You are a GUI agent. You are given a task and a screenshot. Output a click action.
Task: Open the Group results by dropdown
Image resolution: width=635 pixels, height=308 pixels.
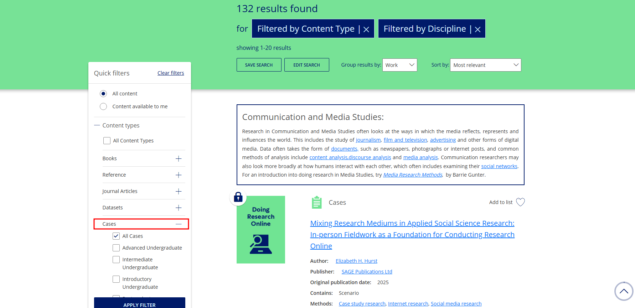399,65
